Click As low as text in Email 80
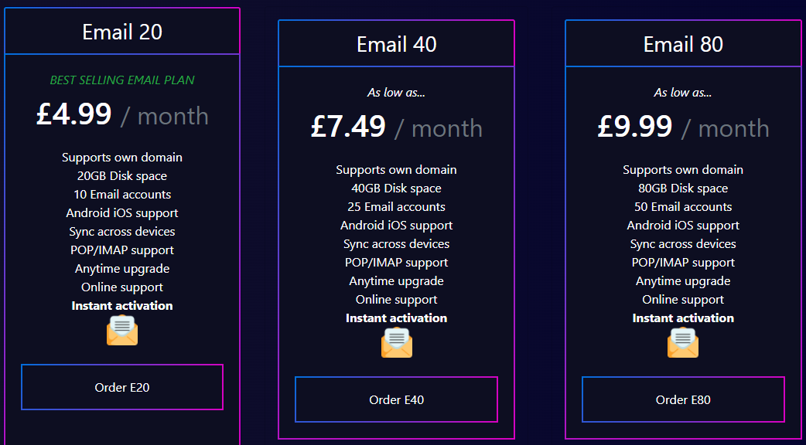This screenshot has height=445, width=806. (x=683, y=93)
